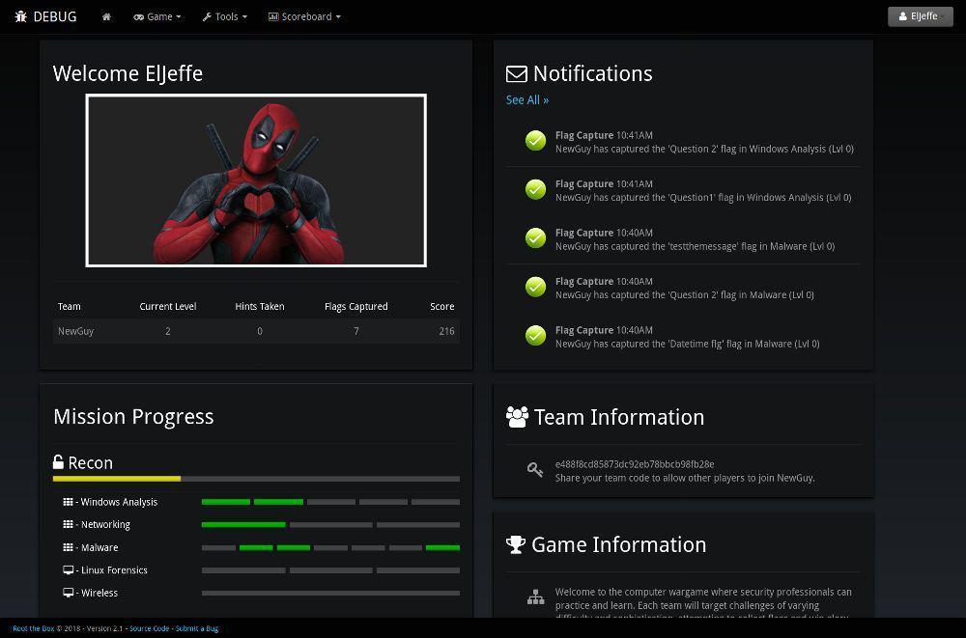Click check icon for 'Question 2' Windows Analysis capture
The height and width of the screenshot is (638, 966).
tap(535, 140)
